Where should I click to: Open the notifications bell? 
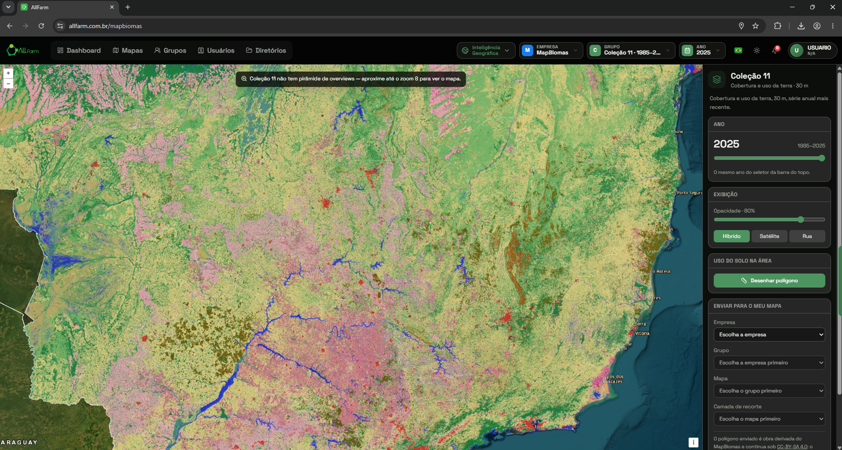pos(775,50)
